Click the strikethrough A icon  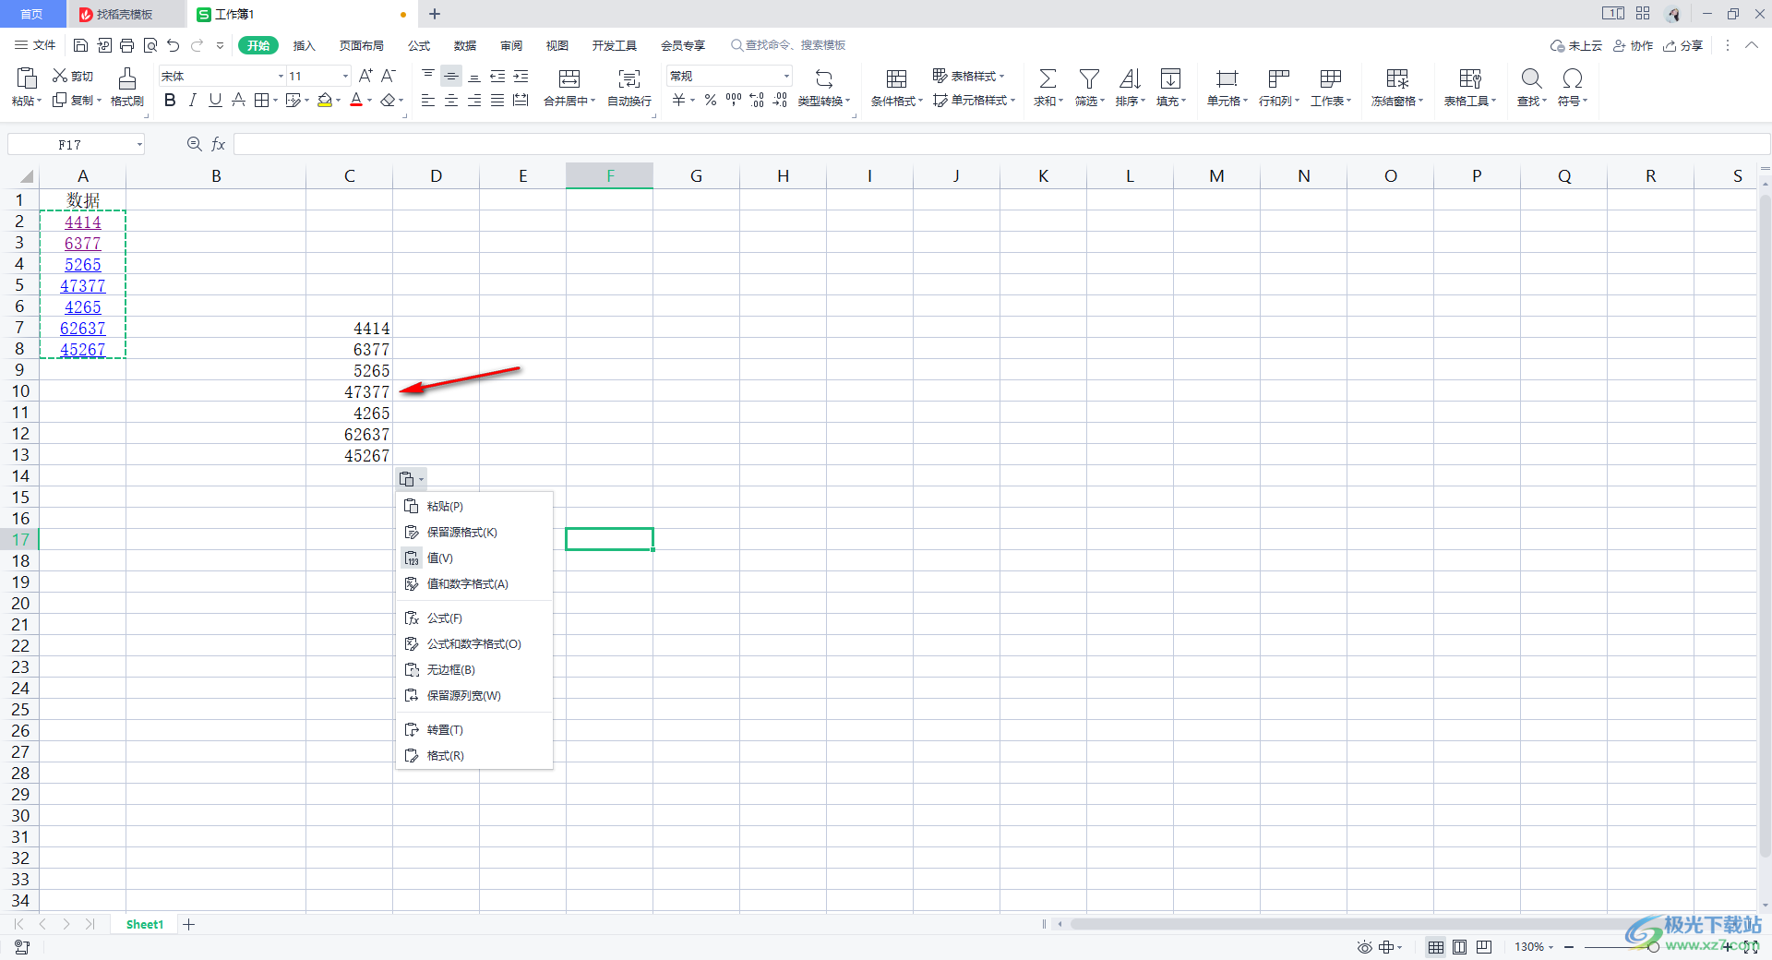[x=238, y=100]
